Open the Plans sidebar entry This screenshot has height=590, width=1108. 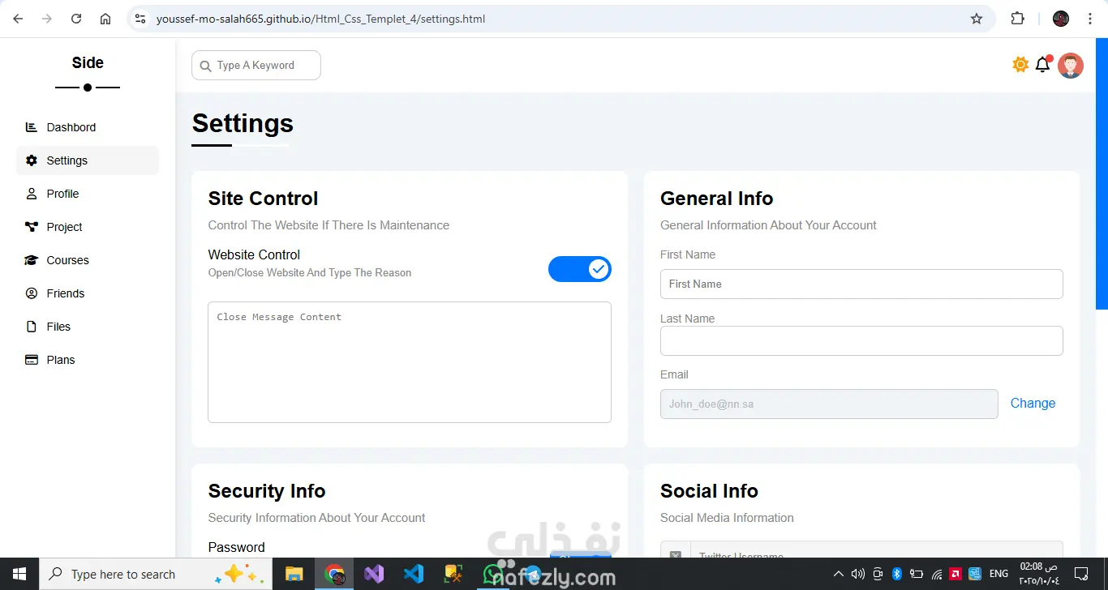pyautogui.click(x=88, y=360)
